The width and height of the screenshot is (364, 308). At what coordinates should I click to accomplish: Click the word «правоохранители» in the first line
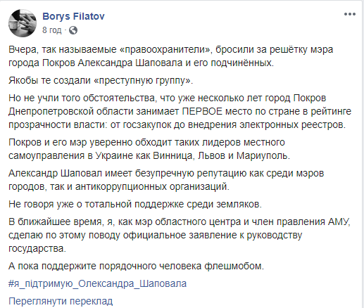[168, 50]
